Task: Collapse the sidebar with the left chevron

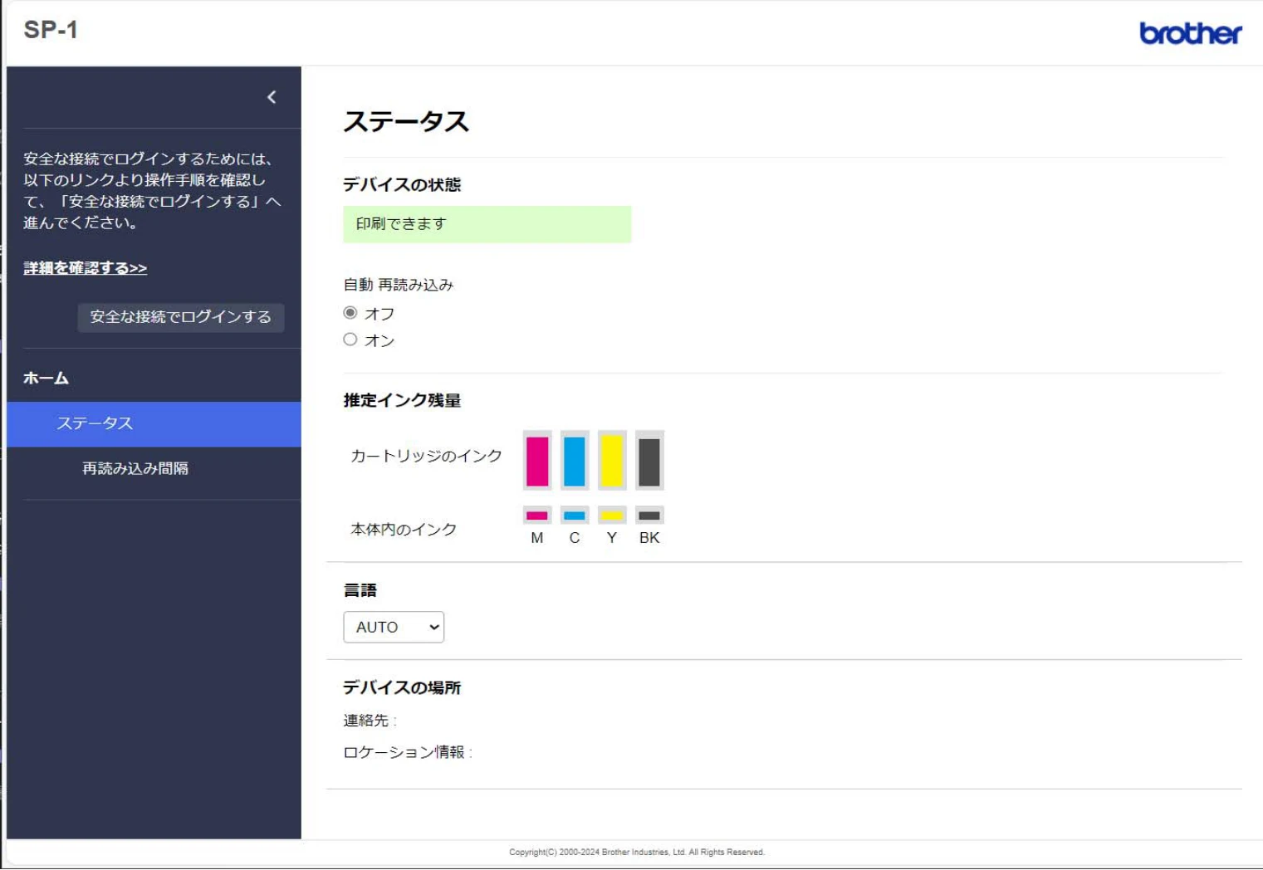Action: tap(272, 97)
